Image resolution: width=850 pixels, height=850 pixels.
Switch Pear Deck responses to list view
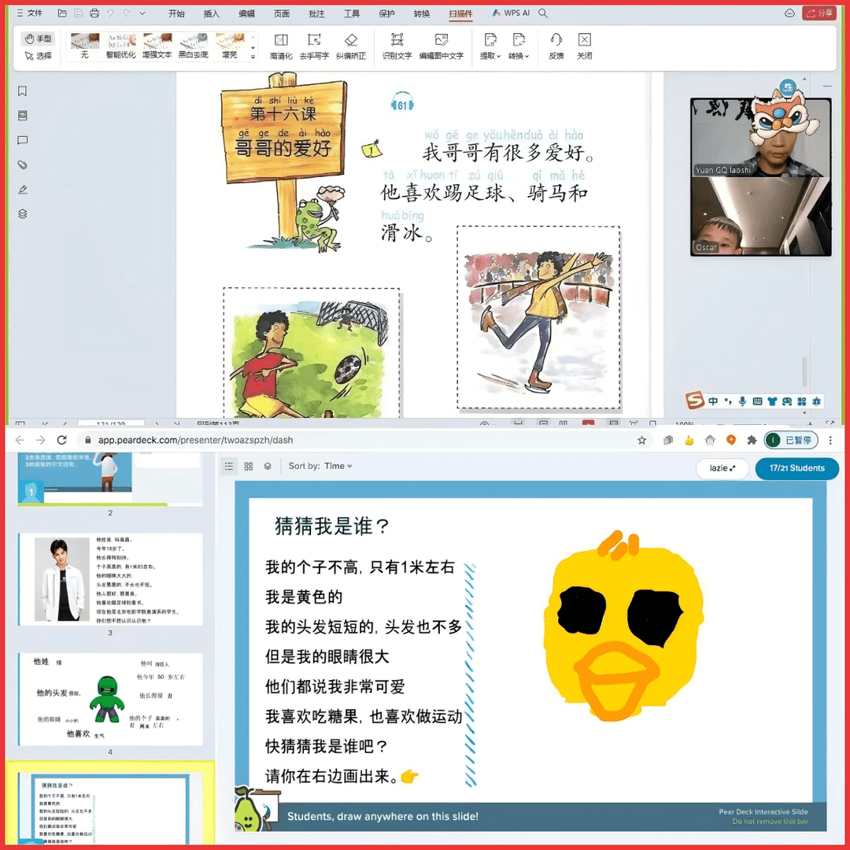229,466
